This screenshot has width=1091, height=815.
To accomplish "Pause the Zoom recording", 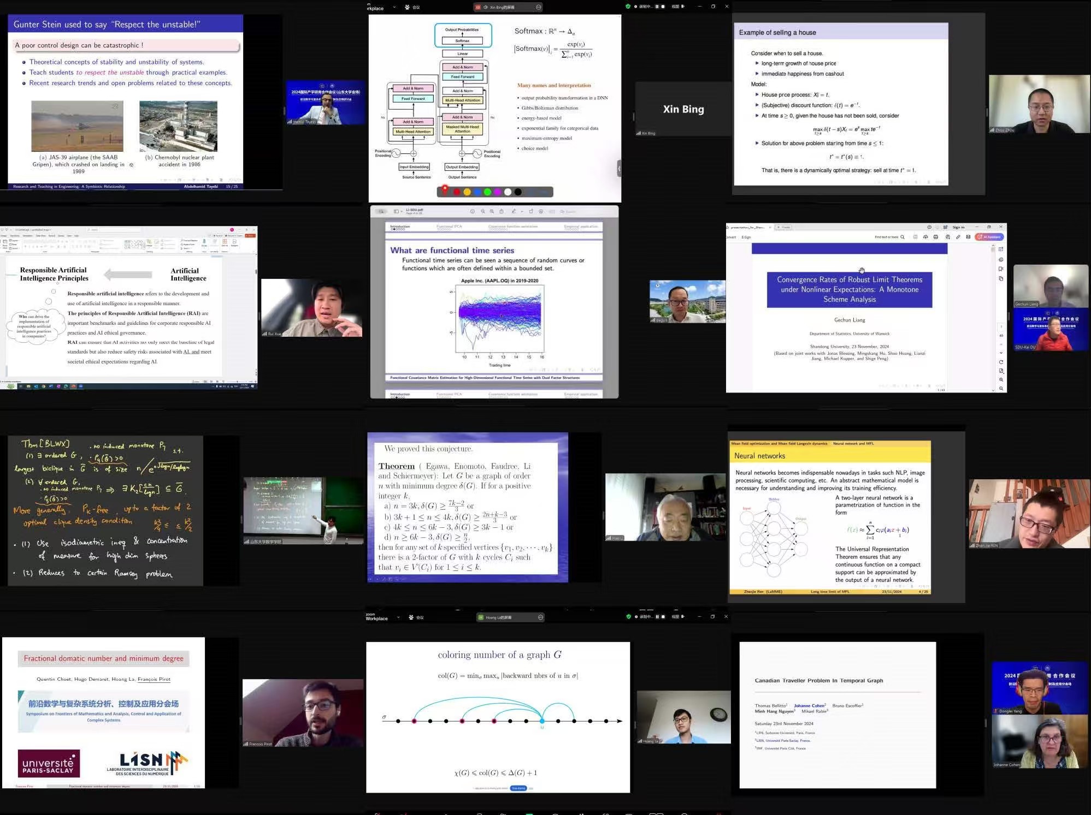I will coord(657,7).
